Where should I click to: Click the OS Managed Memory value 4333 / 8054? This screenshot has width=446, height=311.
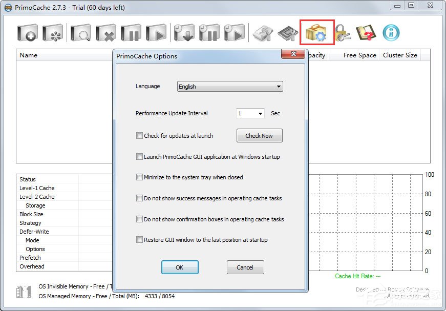click(160, 296)
